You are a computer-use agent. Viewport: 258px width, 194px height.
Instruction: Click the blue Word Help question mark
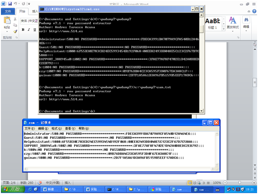tap(254, 11)
